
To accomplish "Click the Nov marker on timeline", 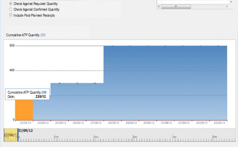I will (x=97, y=136).
